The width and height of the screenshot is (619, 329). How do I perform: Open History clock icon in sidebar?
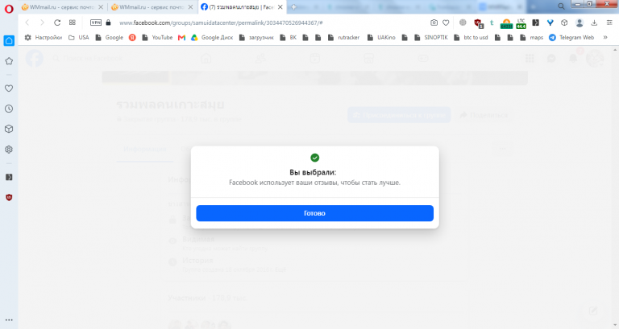pos(9,109)
